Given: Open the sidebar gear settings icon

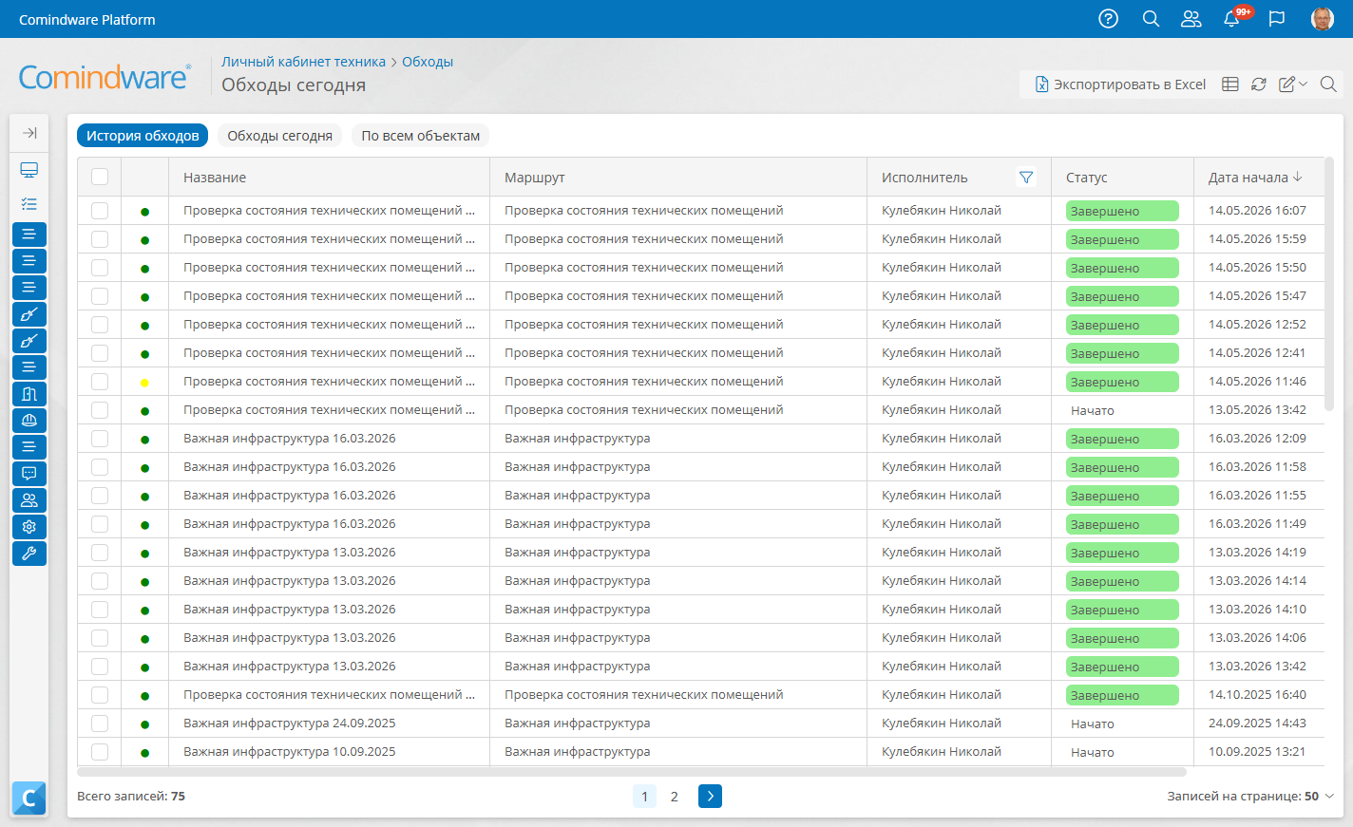Looking at the screenshot, I should (29, 527).
